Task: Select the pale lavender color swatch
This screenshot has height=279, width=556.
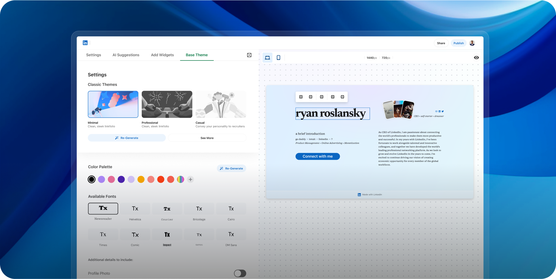Action: coord(131,179)
